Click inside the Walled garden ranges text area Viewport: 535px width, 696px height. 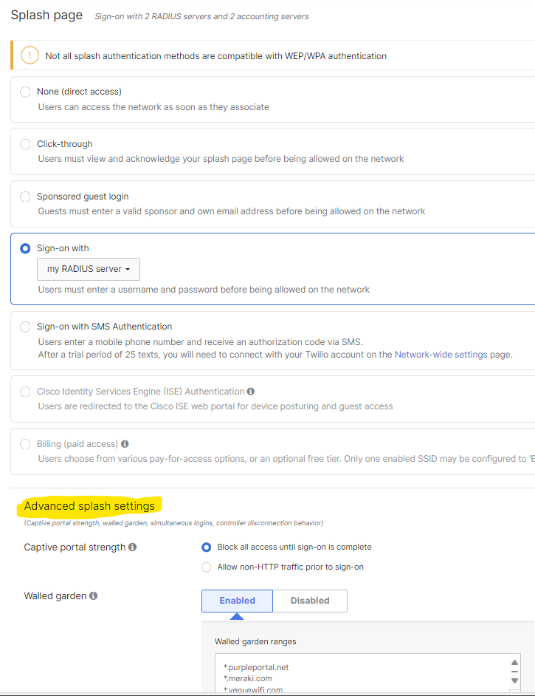click(x=354, y=676)
